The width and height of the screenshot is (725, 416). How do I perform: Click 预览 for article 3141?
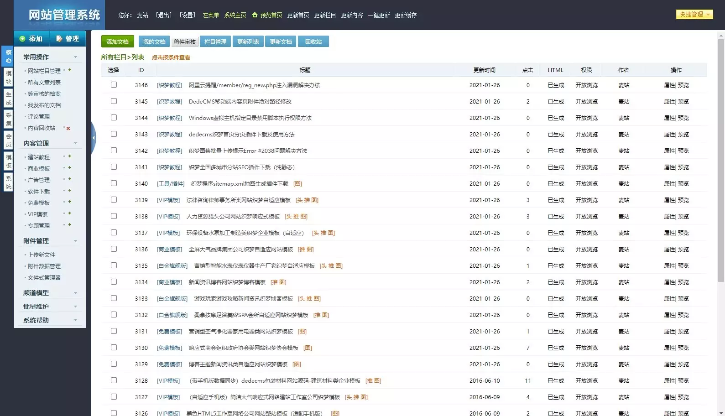tap(683, 167)
